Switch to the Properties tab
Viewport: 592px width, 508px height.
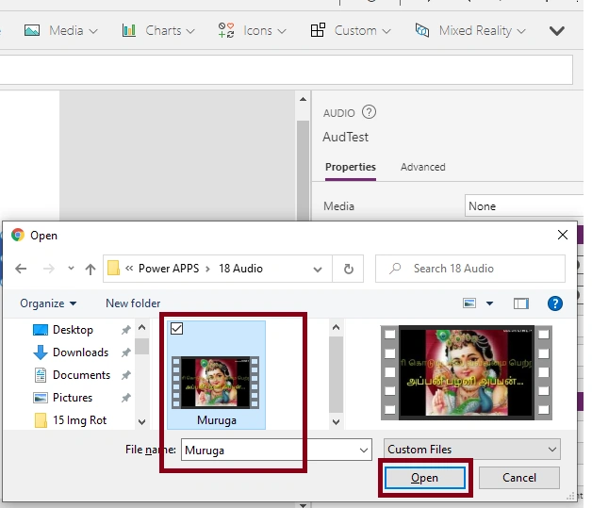pyautogui.click(x=351, y=167)
